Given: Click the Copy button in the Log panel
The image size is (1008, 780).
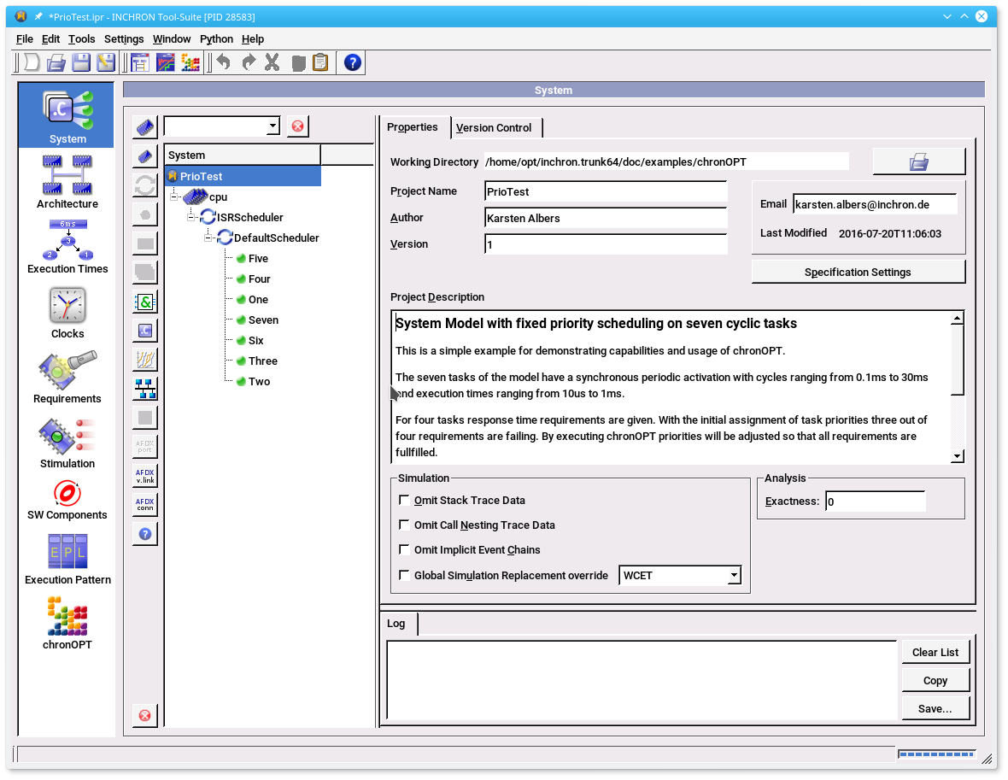Looking at the screenshot, I should point(935,680).
